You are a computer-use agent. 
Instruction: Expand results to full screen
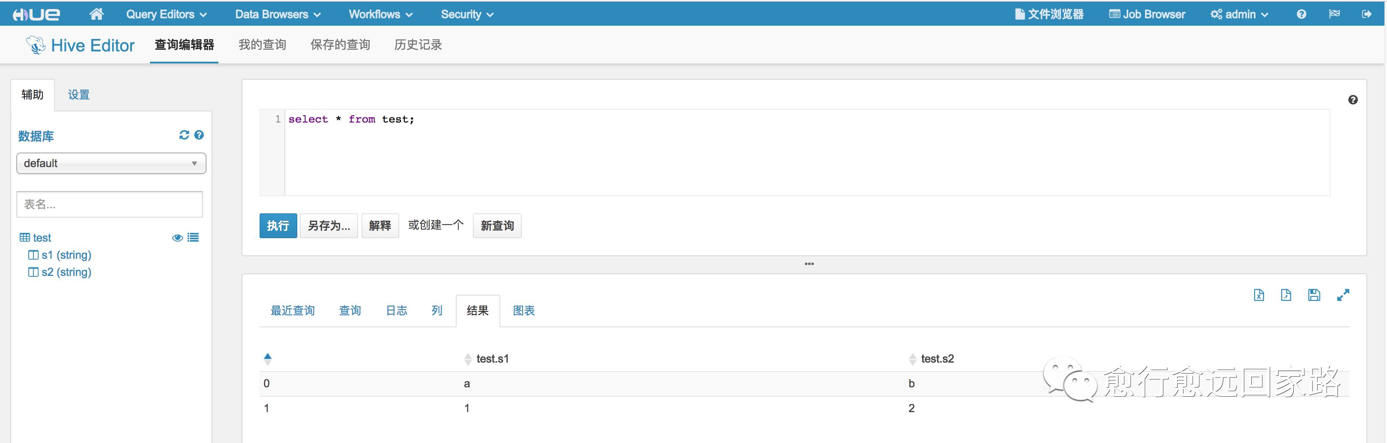coord(1343,295)
